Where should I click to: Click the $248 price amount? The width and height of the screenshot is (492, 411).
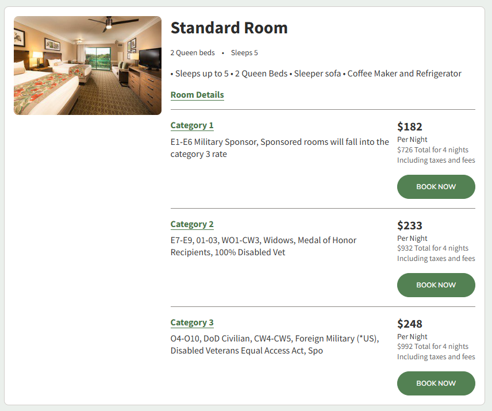click(x=410, y=324)
